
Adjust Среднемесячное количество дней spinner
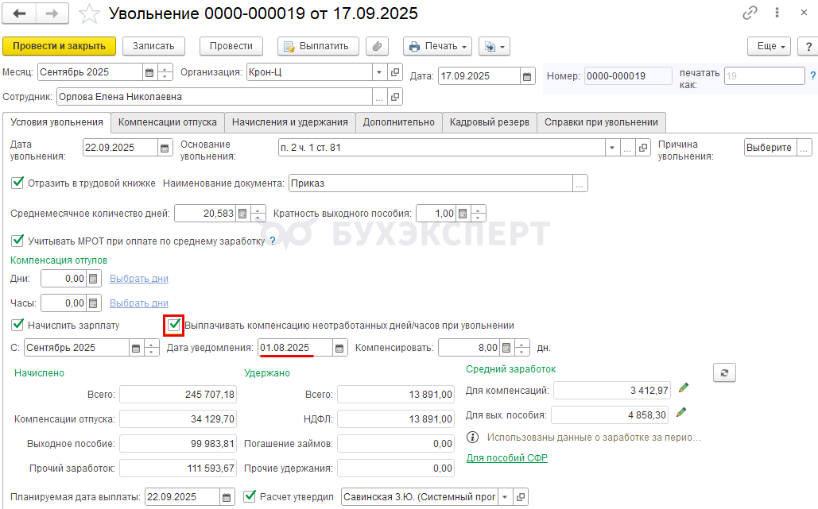(x=258, y=214)
